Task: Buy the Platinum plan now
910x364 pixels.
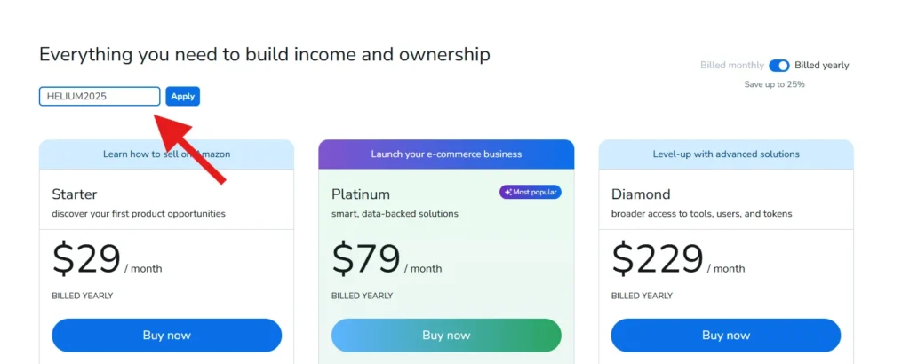Action: (x=446, y=335)
